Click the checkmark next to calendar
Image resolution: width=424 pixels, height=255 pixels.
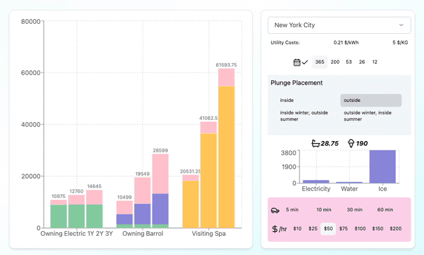click(305, 62)
